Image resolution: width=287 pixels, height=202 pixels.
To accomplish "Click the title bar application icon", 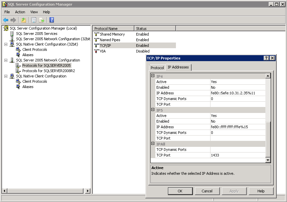I will [x=5, y=4].
